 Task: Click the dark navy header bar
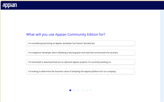tap(82, 5)
